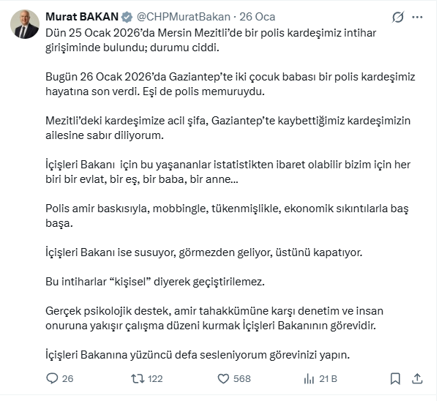Click the final line ending "görevinizi yapın"

coord(198,356)
